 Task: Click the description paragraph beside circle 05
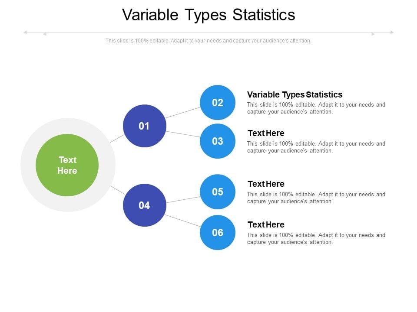coord(316,198)
